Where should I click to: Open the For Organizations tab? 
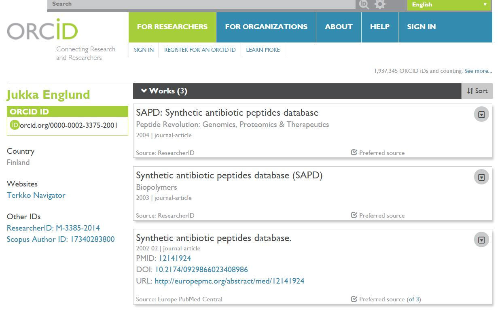click(266, 27)
